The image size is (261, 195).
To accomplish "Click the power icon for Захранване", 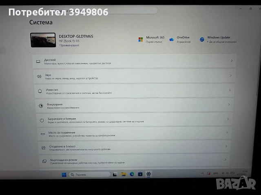I will [x=42, y=120].
